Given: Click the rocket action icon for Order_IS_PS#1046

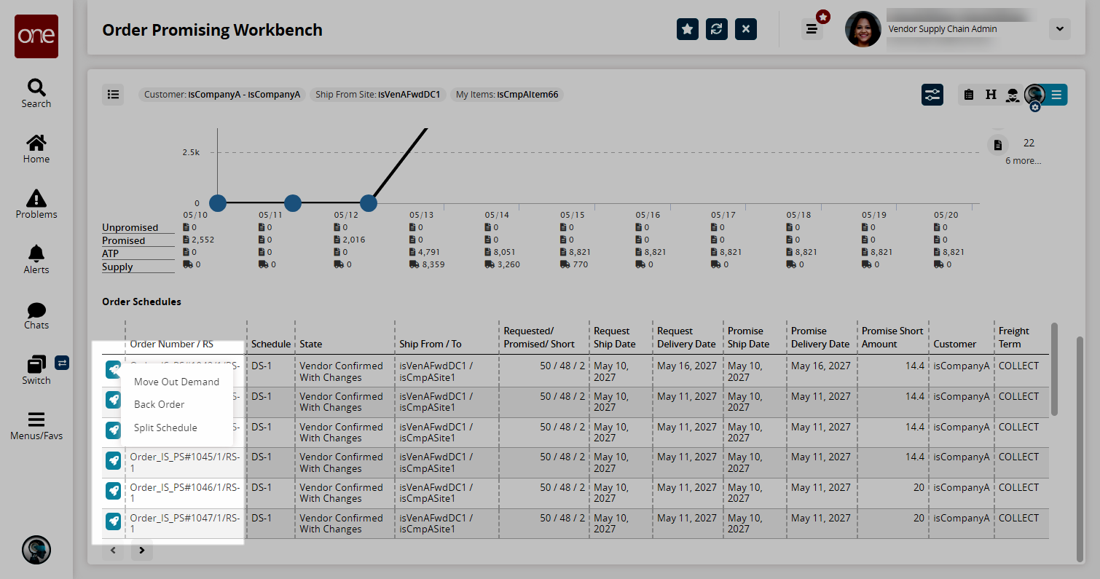Looking at the screenshot, I should tap(113, 491).
